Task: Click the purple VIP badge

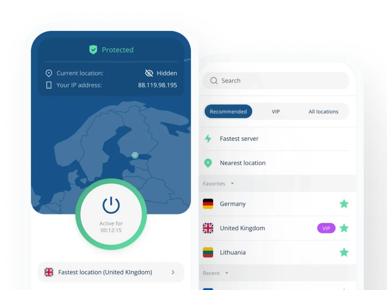Action: click(x=326, y=228)
